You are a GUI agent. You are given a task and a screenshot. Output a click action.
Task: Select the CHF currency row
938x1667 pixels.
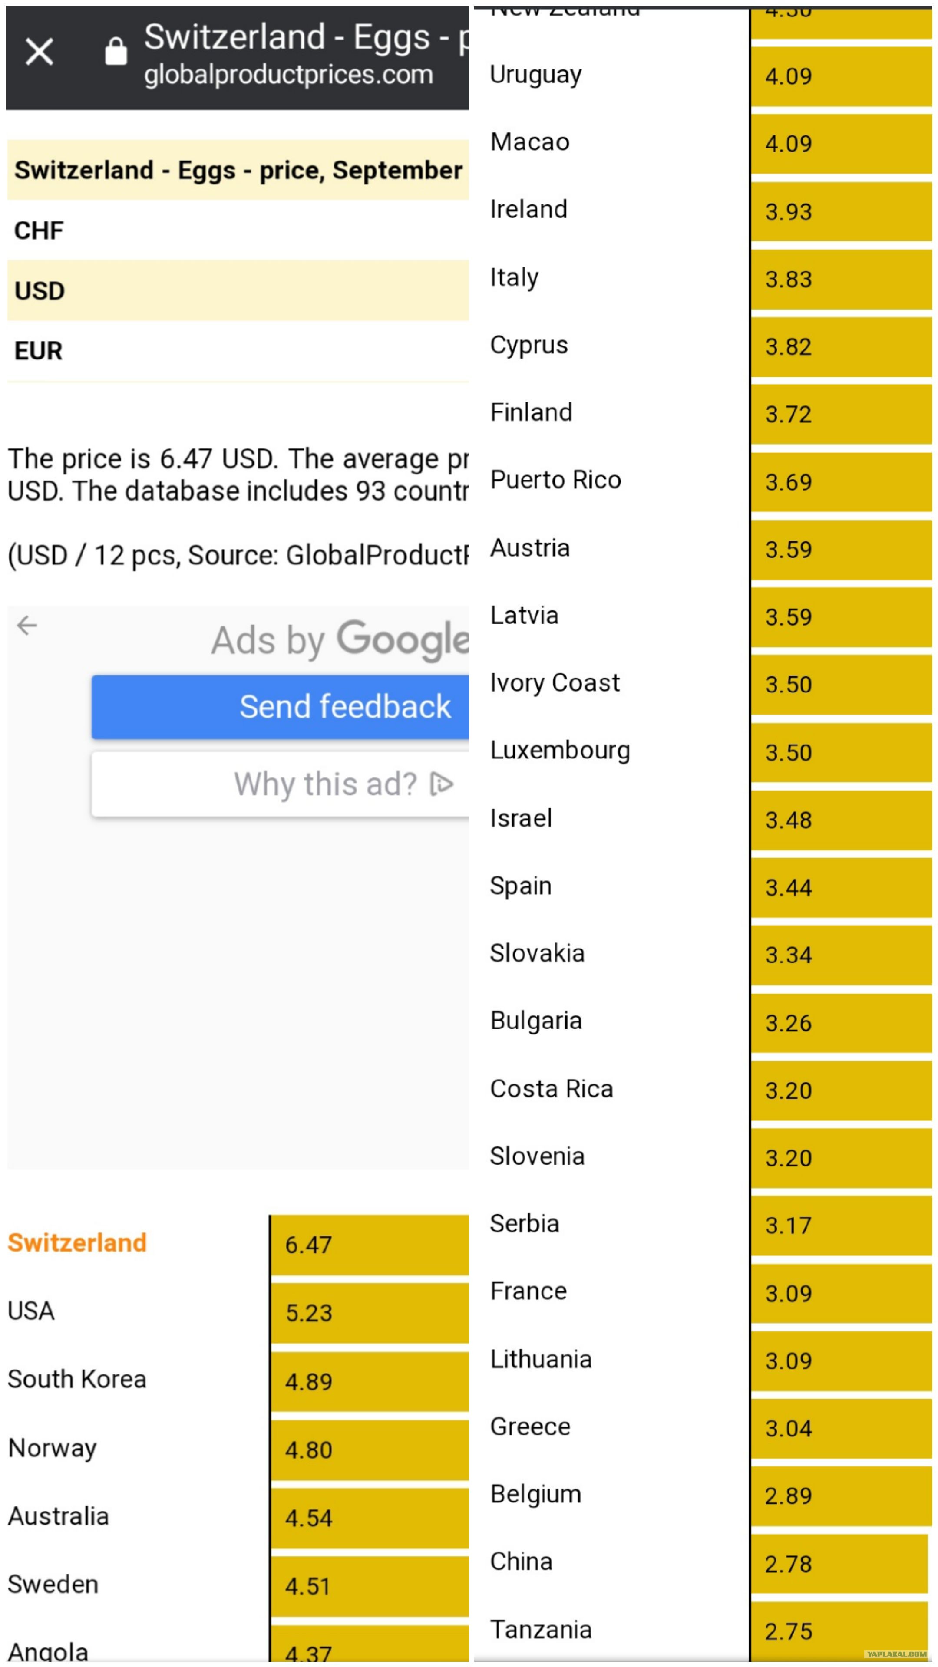pos(238,231)
